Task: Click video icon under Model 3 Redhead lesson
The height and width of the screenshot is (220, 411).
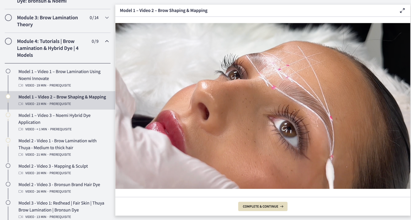Action: [21, 217]
